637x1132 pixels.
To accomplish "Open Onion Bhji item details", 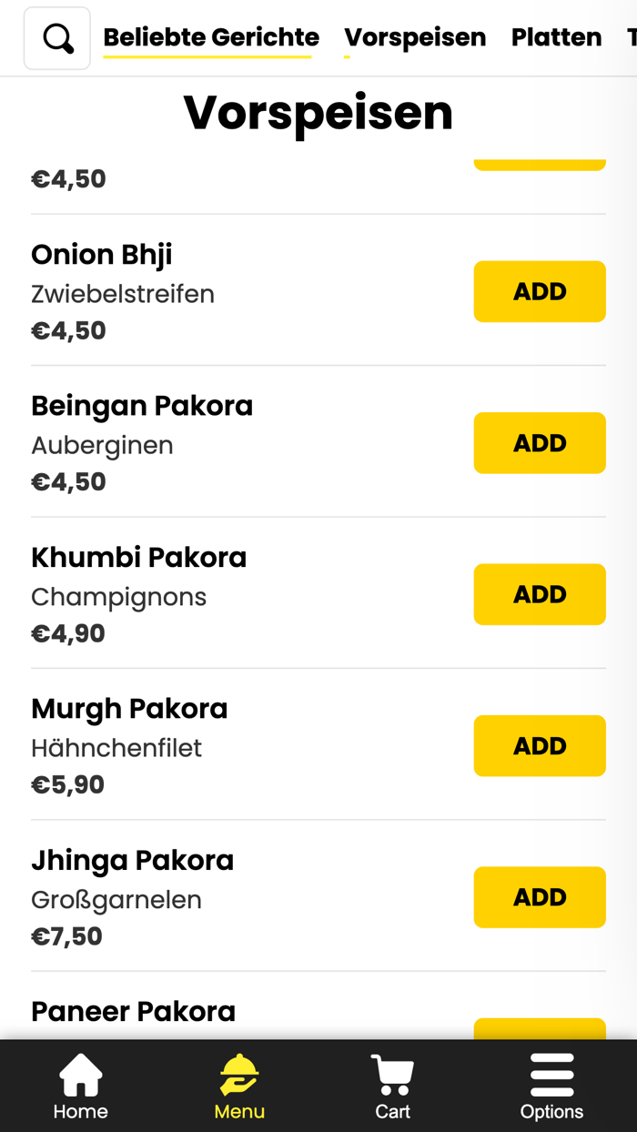I will (x=102, y=255).
